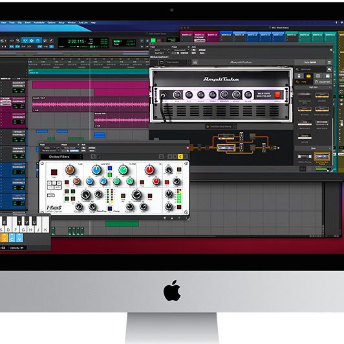Click the Collection filter button in AmpliTube
The image size is (344, 344).
[x=323, y=82]
